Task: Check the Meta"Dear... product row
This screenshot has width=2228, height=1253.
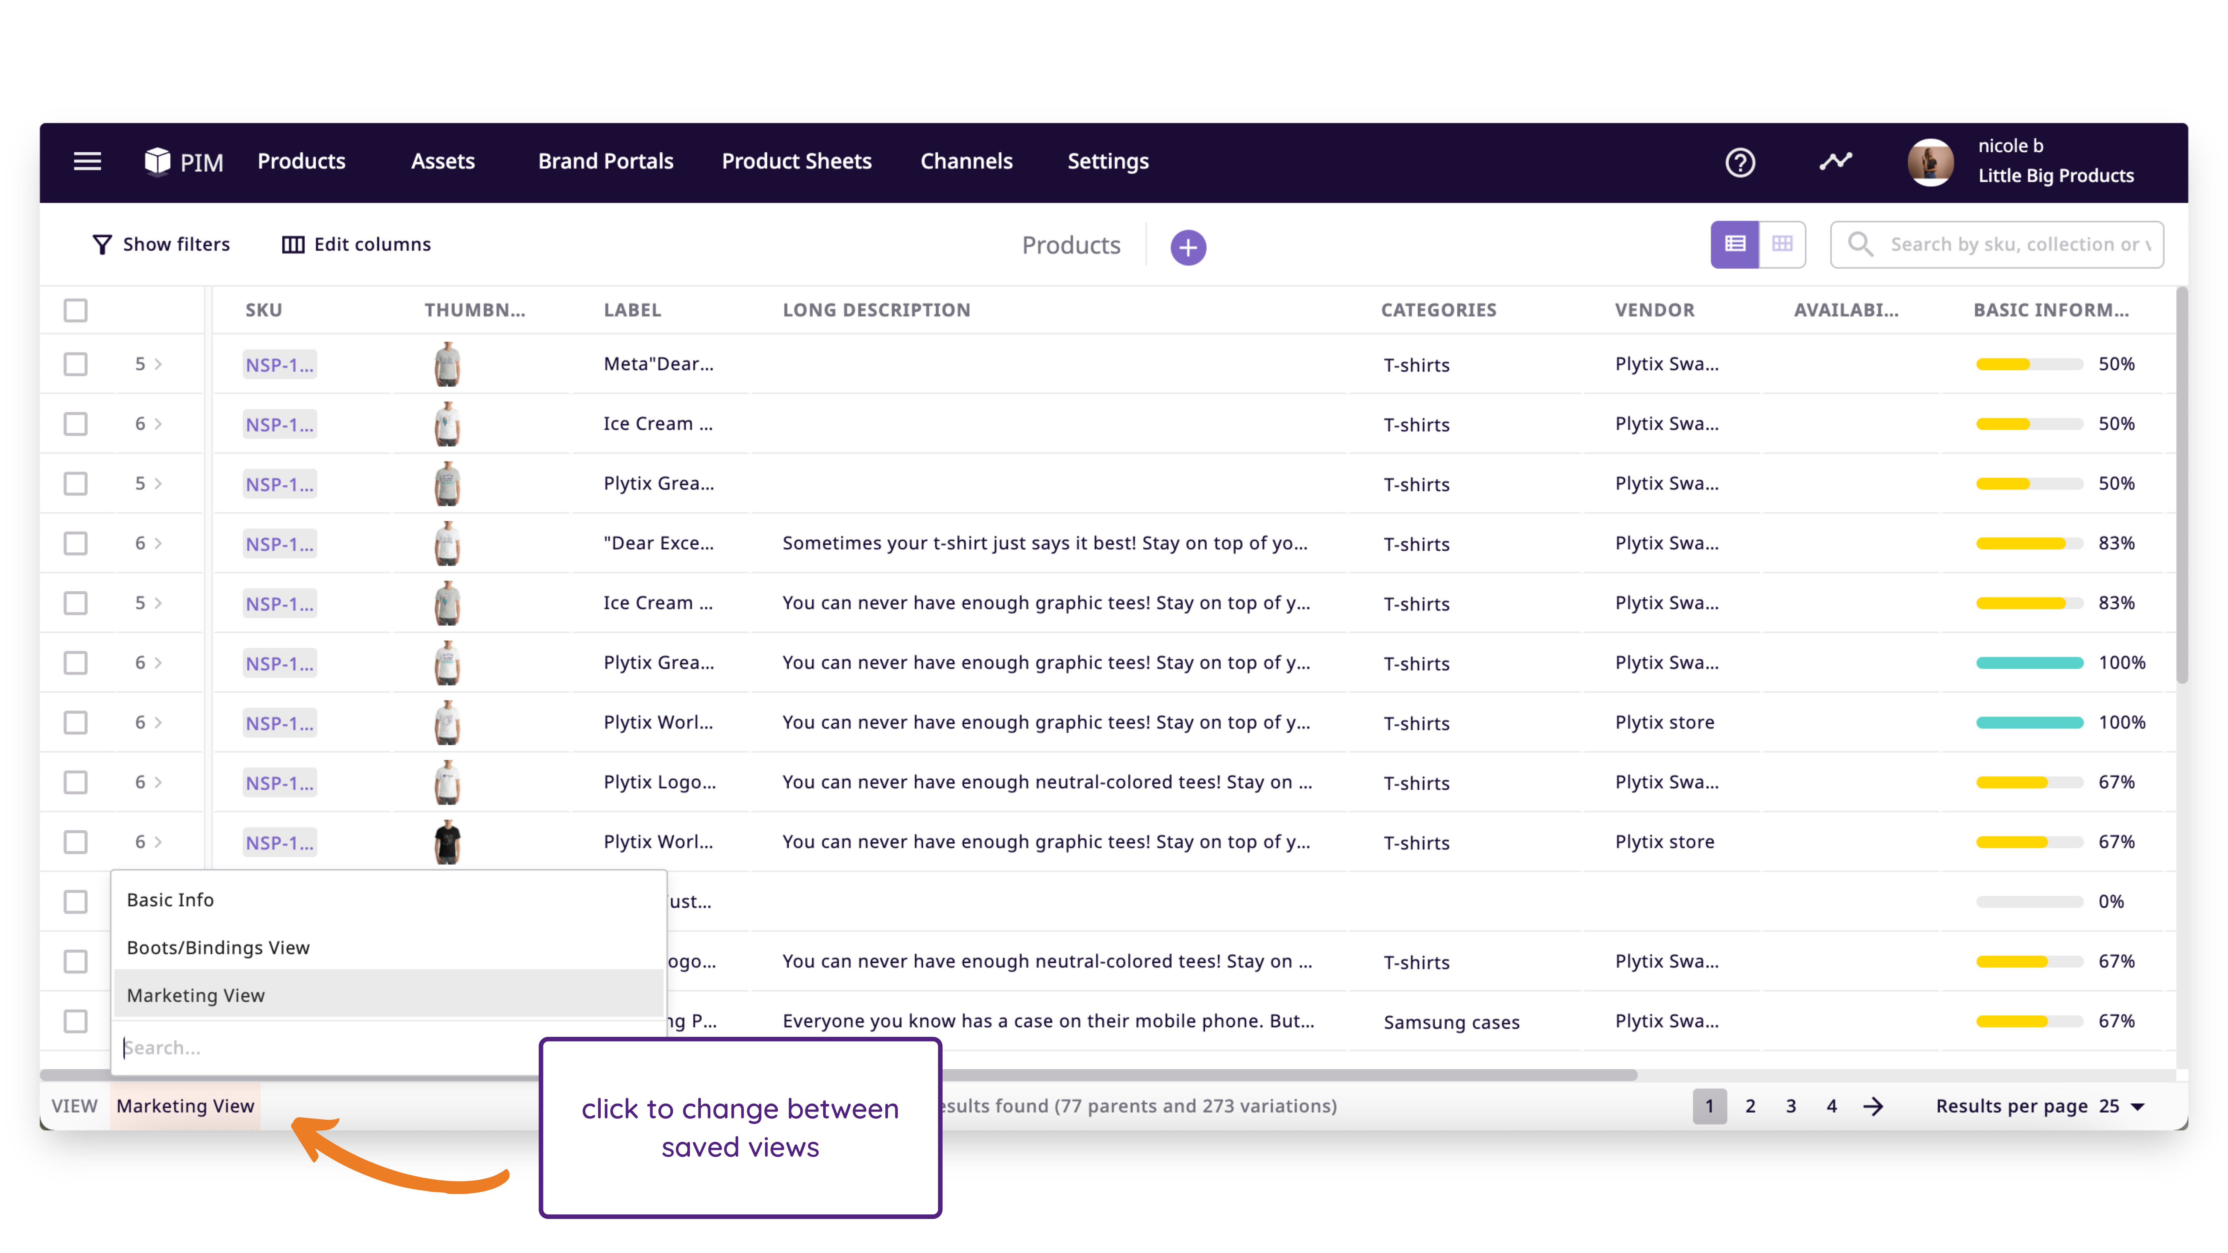Action: click(75, 364)
